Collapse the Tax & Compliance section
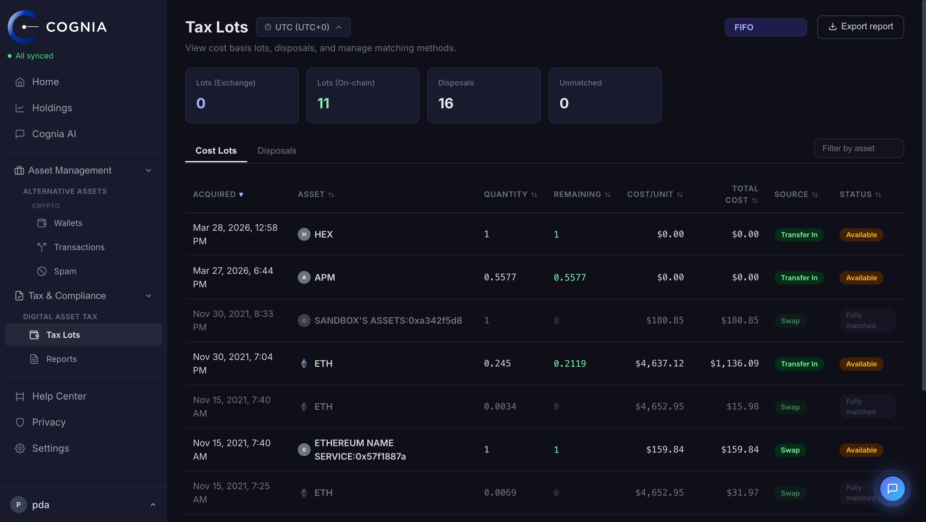 (149, 296)
